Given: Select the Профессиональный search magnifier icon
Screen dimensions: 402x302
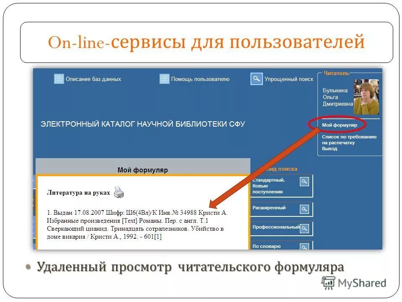Looking at the screenshot, I should pyautogui.click(x=304, y=228).
